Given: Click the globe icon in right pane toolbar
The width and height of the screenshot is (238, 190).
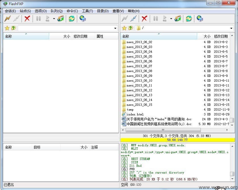Looking at the screenshot, I should (200, 19).
